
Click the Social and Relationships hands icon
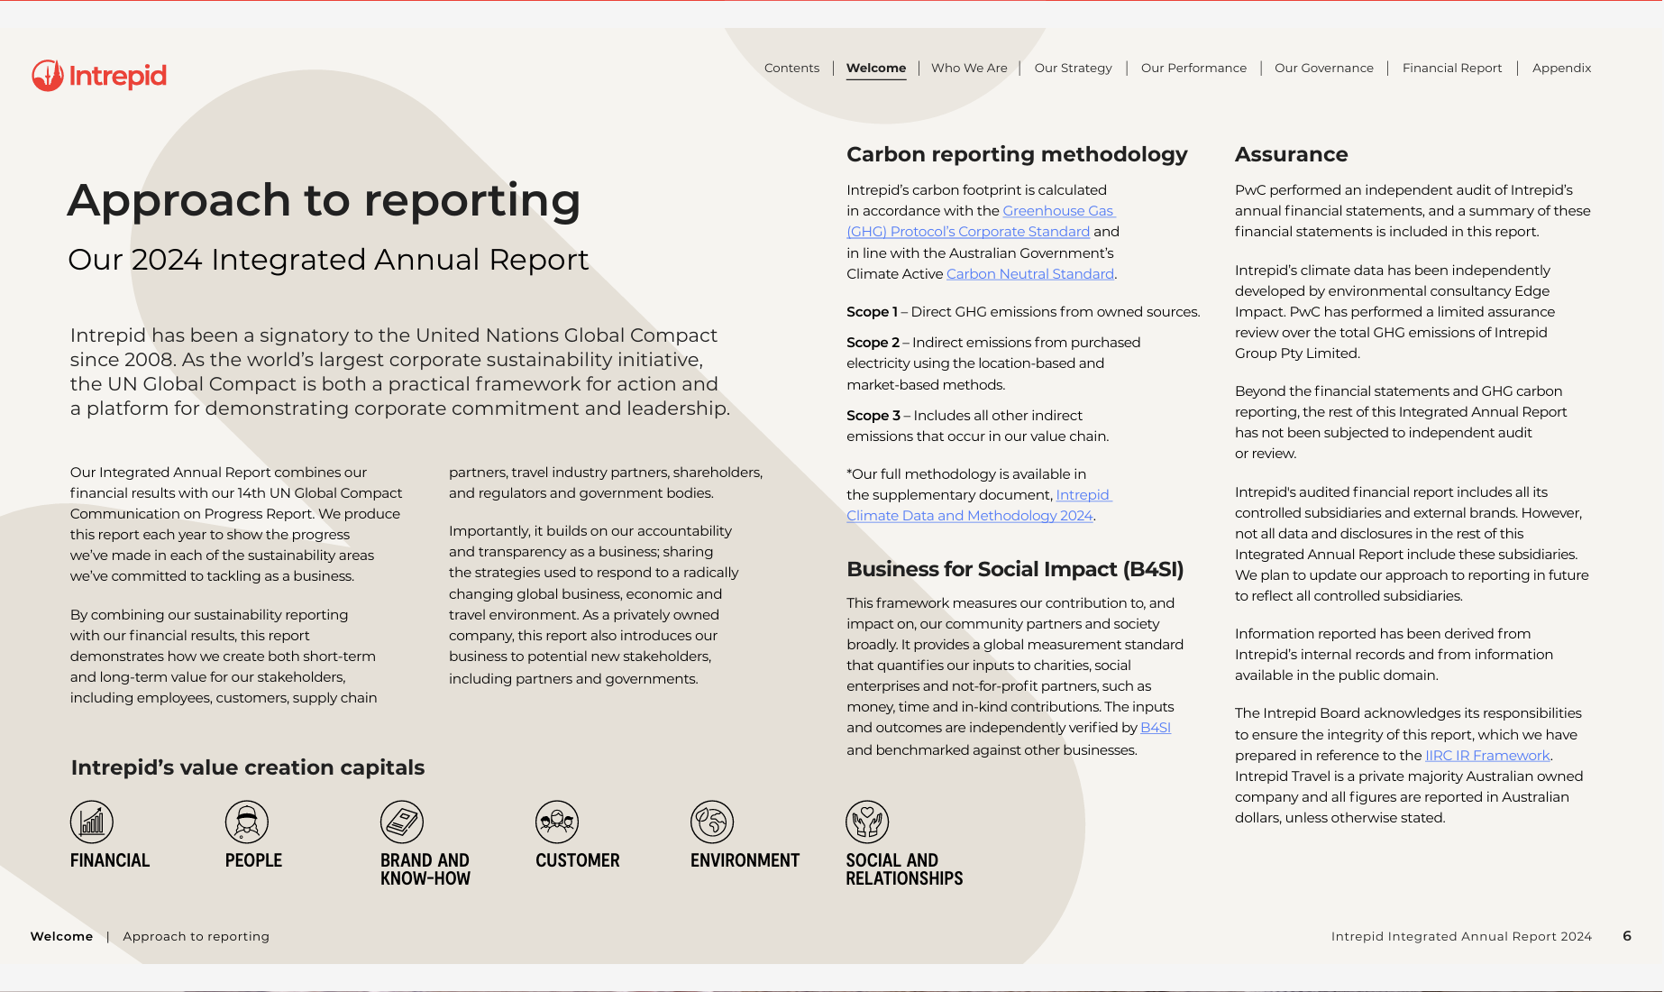[x=867, y=822]
